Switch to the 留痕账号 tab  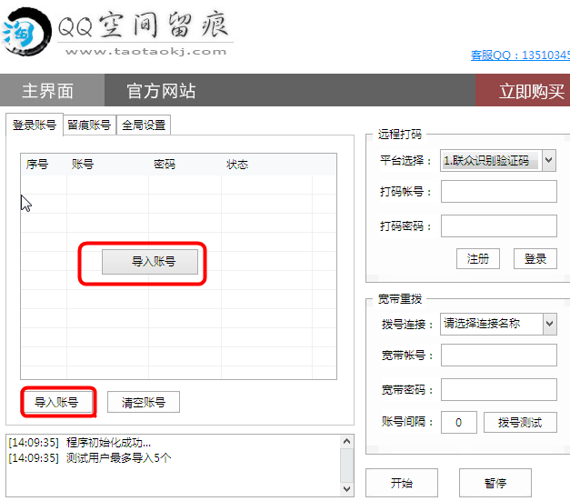pyautogui.click(x=89, y=125)
